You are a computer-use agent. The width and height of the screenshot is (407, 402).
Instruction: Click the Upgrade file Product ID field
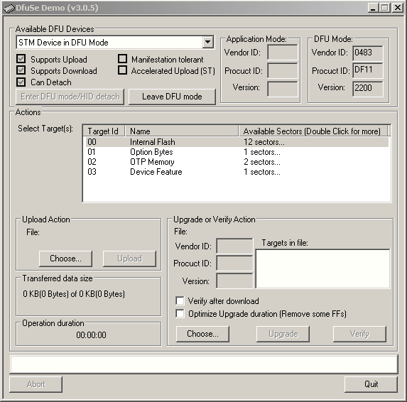click(234, 264)
